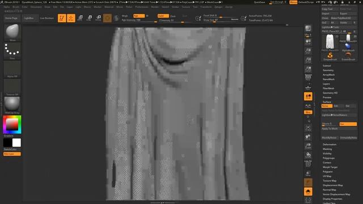Expand the FiberMesh sub-palette
This screenshot has width=363, height=204.
point(328,88)
